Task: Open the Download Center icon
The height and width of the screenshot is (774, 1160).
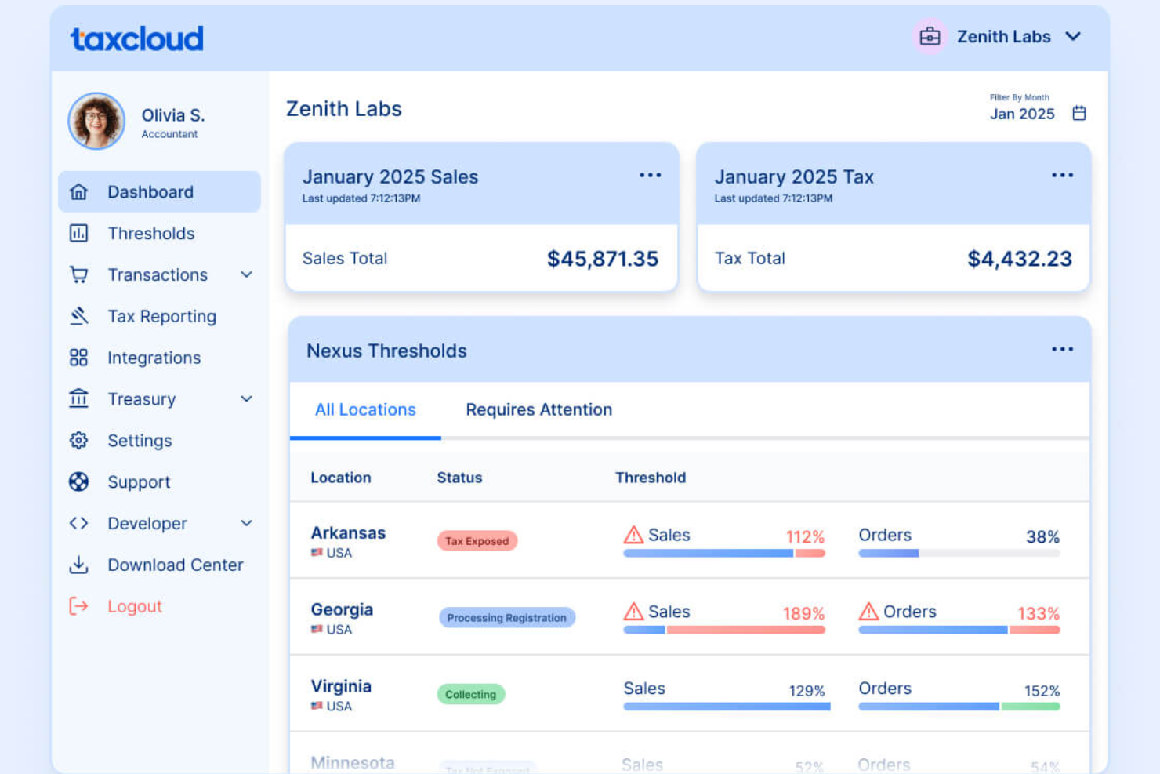Action: [x=79, y=565]
